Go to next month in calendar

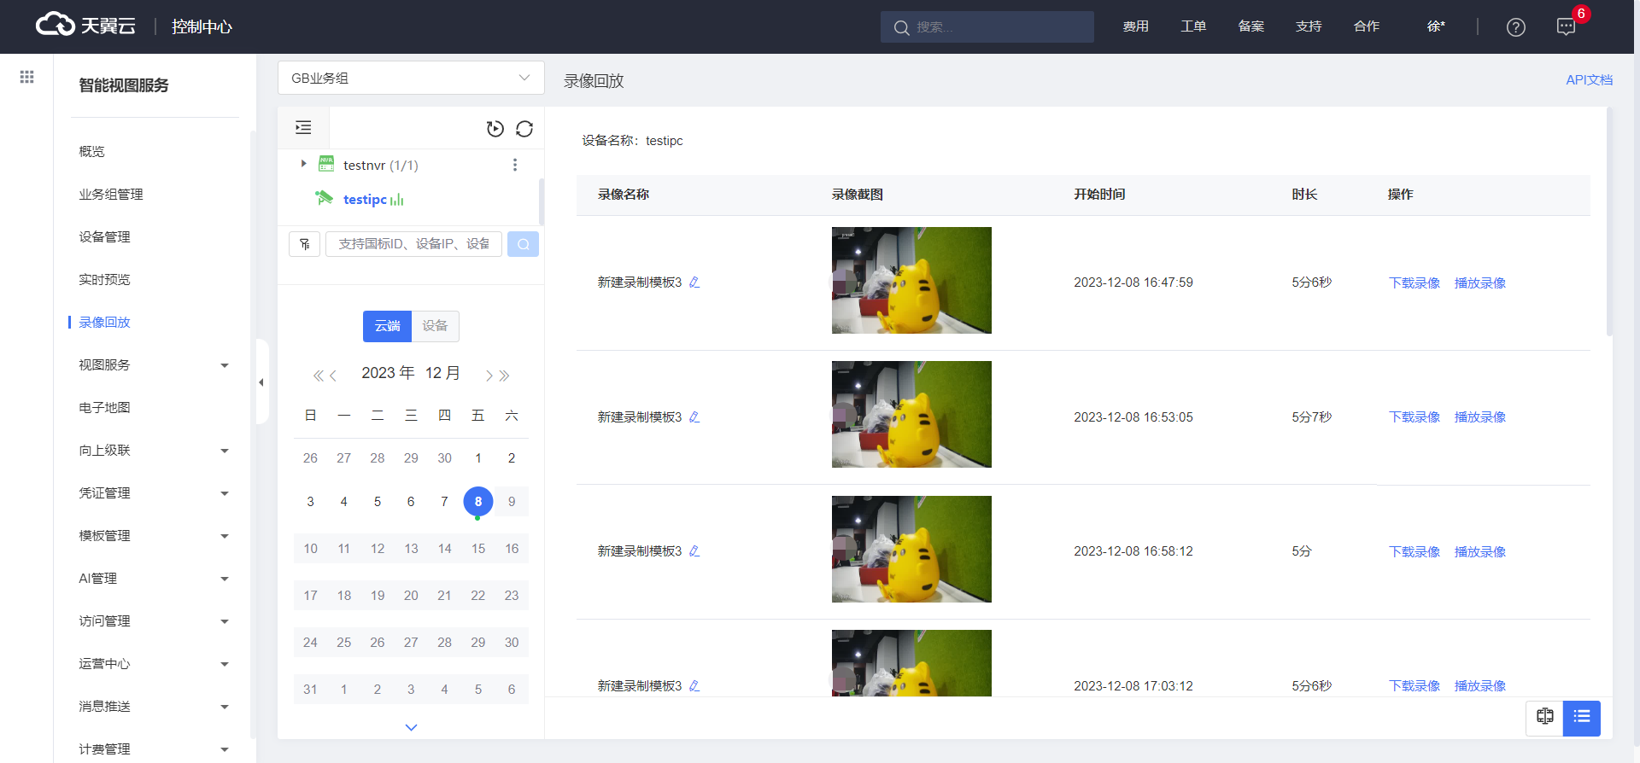click(489, 376)
